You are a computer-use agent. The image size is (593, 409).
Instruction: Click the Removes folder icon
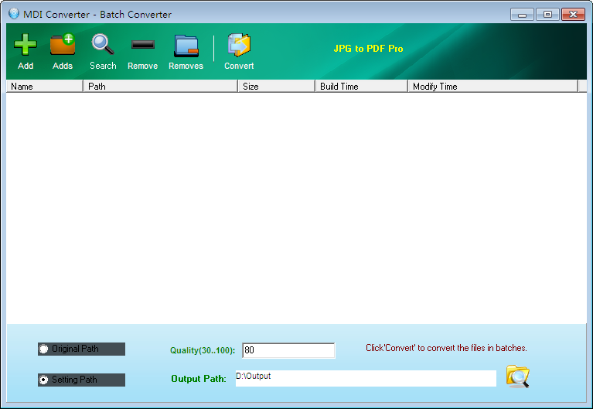pyautogui.click(x=186, y=46)
